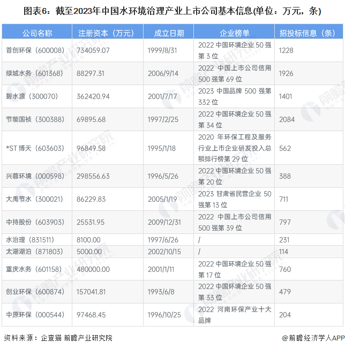Click founding date 2006/9/14

pyautogui.click(x=163, y=73)
